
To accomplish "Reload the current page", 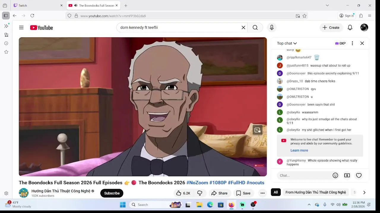I will click(x=32, y=16).
